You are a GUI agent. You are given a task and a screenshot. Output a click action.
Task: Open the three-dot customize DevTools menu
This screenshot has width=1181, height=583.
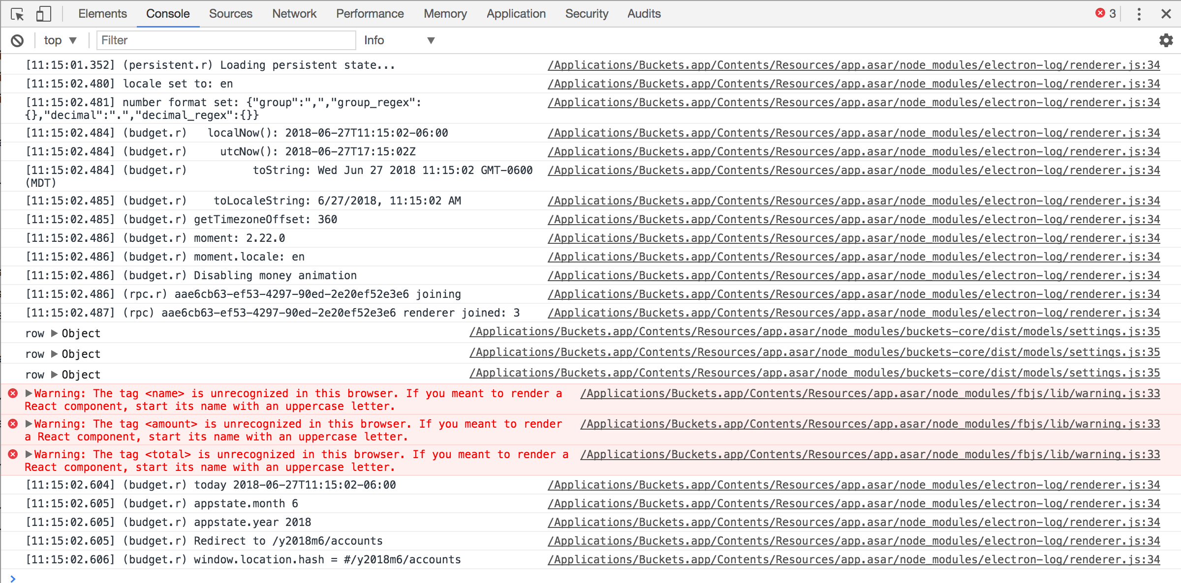click(x=1139, y=14)
